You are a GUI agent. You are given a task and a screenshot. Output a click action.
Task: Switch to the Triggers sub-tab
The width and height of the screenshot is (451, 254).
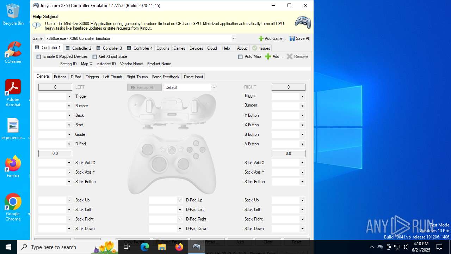pyautogui.click(x=92, y=77)
